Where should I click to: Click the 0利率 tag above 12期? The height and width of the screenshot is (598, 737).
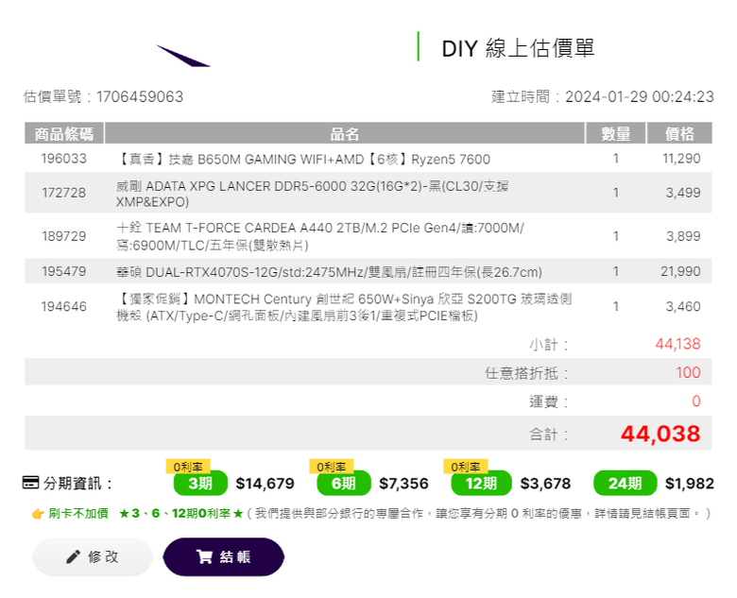click(x=465, y=467)
